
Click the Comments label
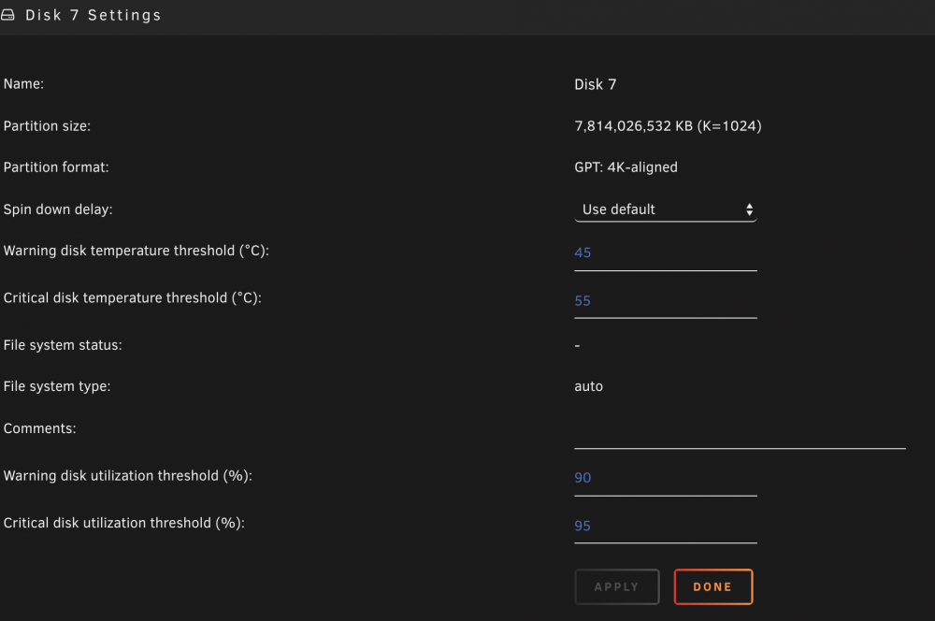(x=39, y=428)
